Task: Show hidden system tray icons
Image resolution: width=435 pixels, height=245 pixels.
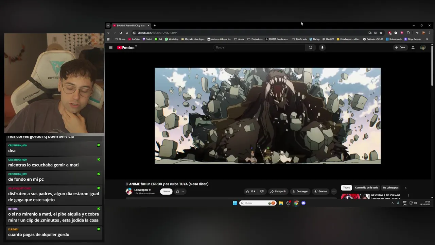Action: (393, 203)
